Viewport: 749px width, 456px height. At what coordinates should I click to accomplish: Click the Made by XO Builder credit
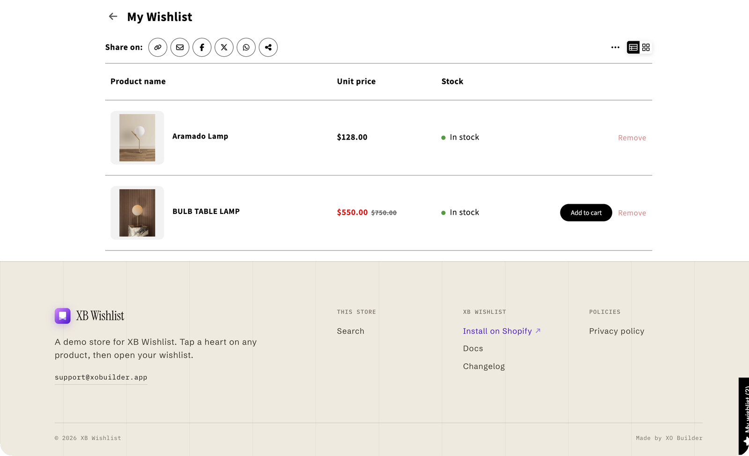(669, 438)
